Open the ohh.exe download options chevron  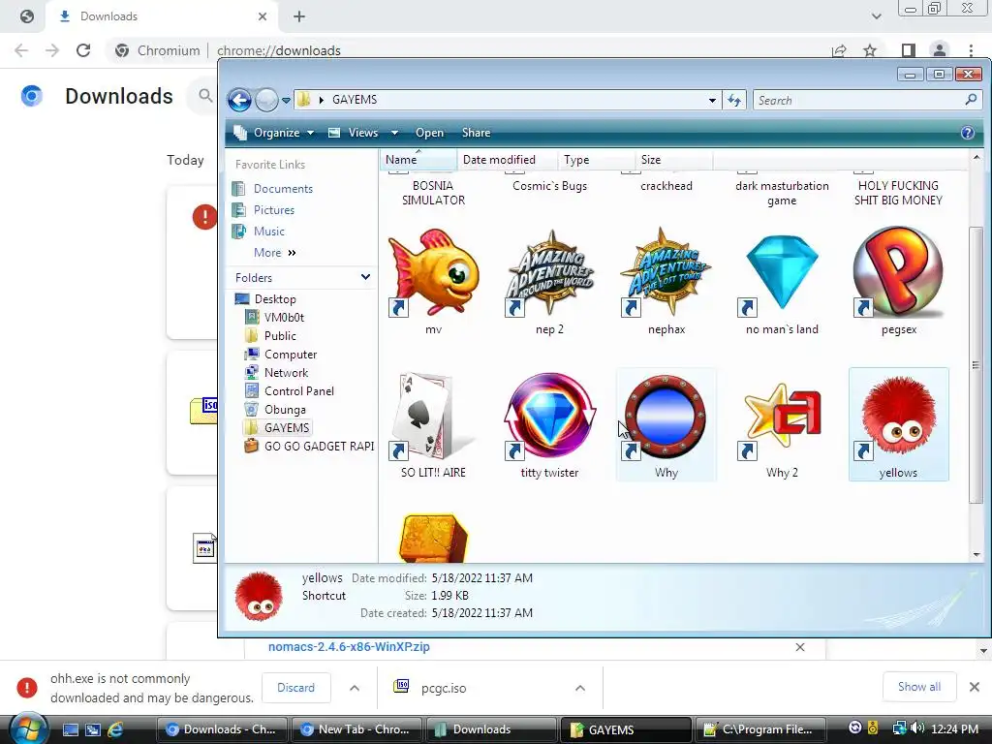(x=355, y=688)
